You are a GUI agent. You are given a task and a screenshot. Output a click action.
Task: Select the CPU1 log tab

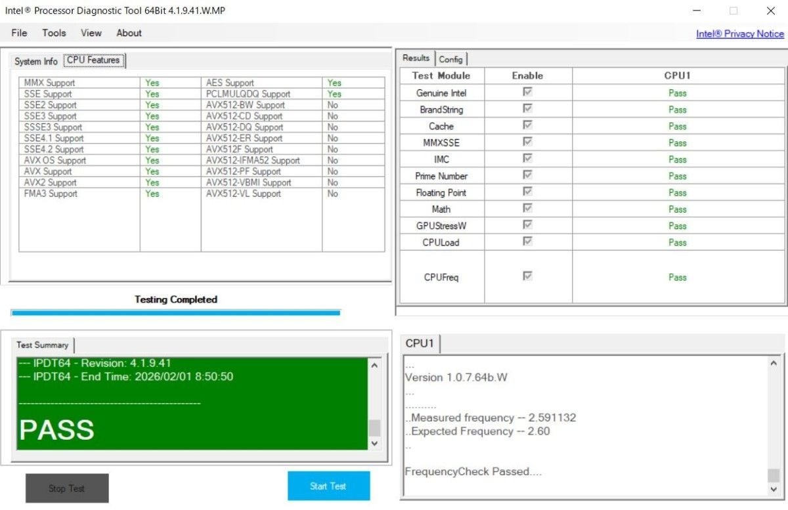(x=420, y=343)
